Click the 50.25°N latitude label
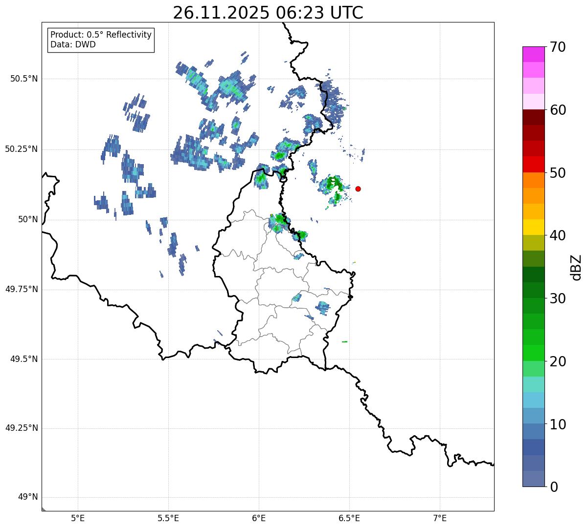This screenshot has height=528, width=588. tap(22, 149)
